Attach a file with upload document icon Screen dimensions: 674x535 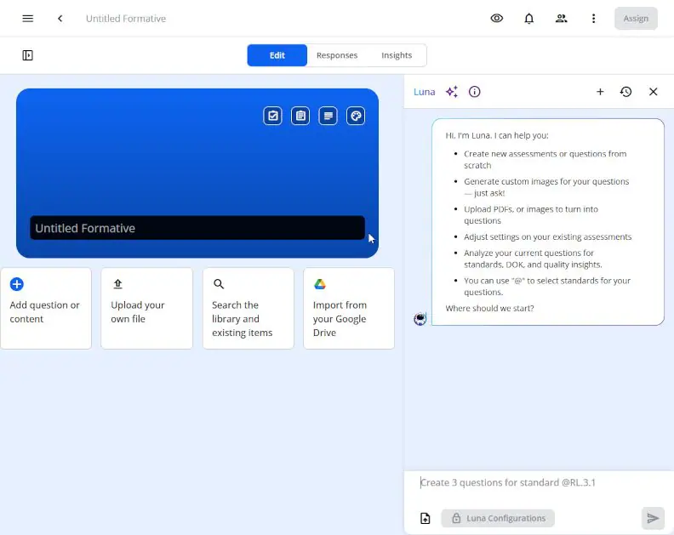[426, 518]
